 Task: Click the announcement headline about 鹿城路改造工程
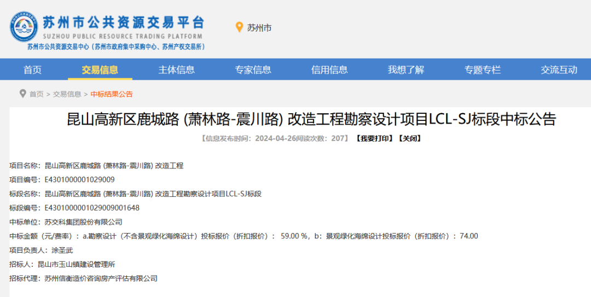point(311,119)
